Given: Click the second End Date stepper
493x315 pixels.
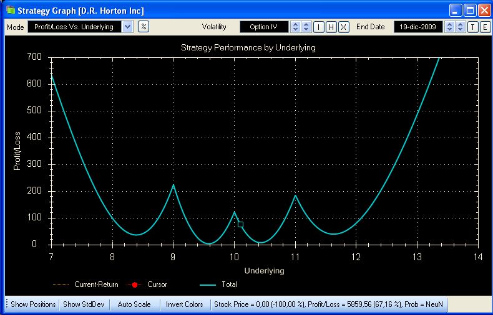Looking at the screenshot, I should coord(461,27).
